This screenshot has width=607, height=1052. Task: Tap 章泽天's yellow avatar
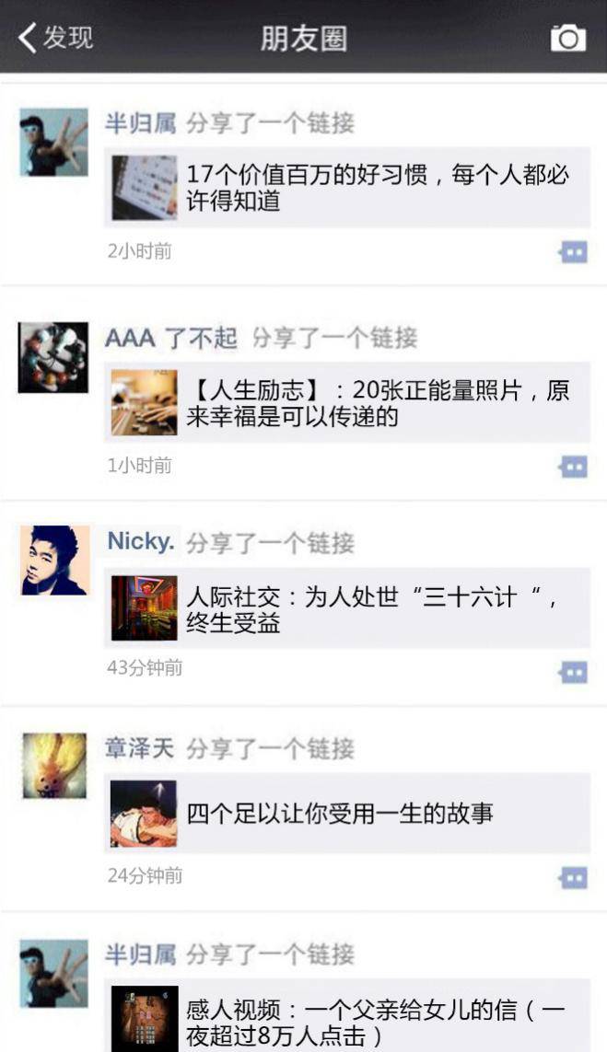pyautogui.click(x=54, y=766)
